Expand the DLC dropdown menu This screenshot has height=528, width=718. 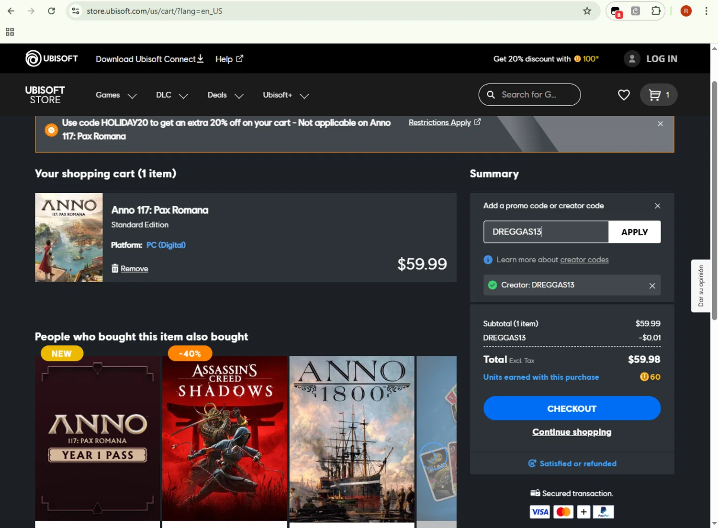171,95
